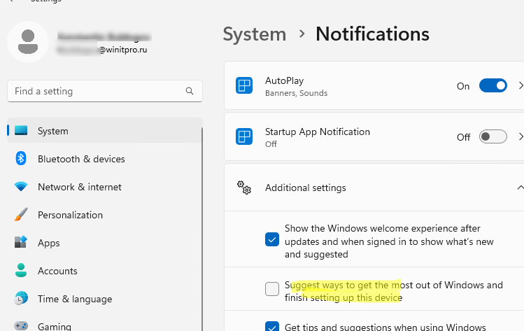Open the Apps settings page

click(105, 243)
